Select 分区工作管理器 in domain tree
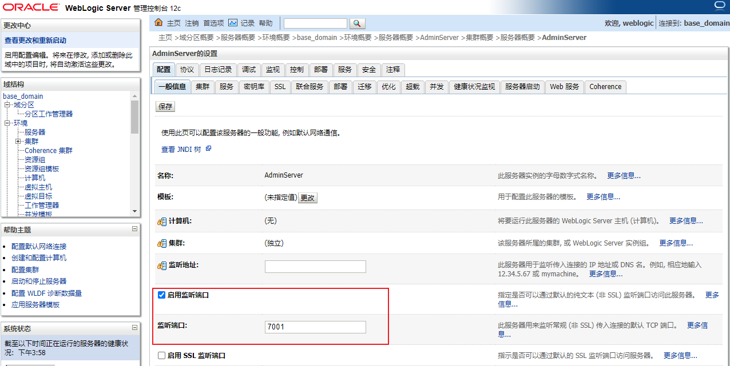Screen dimensions: 730x366 coord(49,114)
